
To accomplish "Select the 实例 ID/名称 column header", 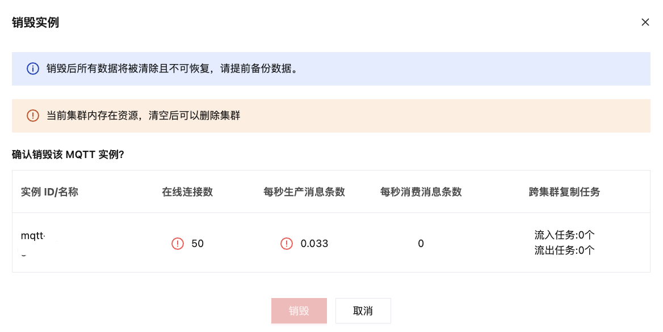I will (x=49, y=191).
